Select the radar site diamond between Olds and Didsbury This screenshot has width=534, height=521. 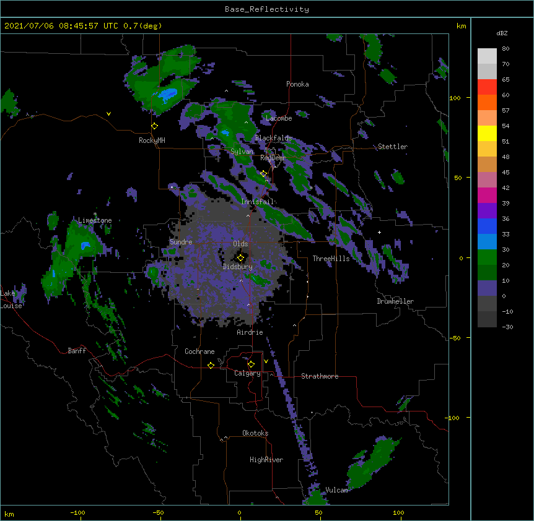point(240,258)
